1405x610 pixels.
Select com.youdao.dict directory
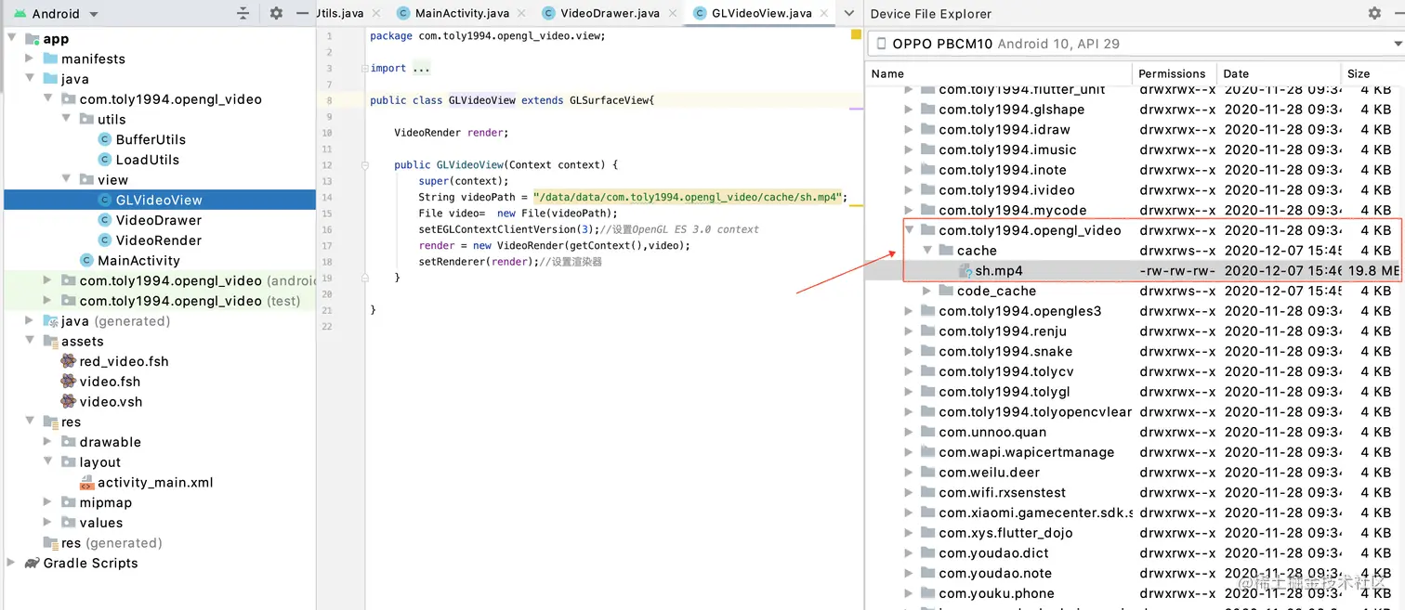[993, 552]
